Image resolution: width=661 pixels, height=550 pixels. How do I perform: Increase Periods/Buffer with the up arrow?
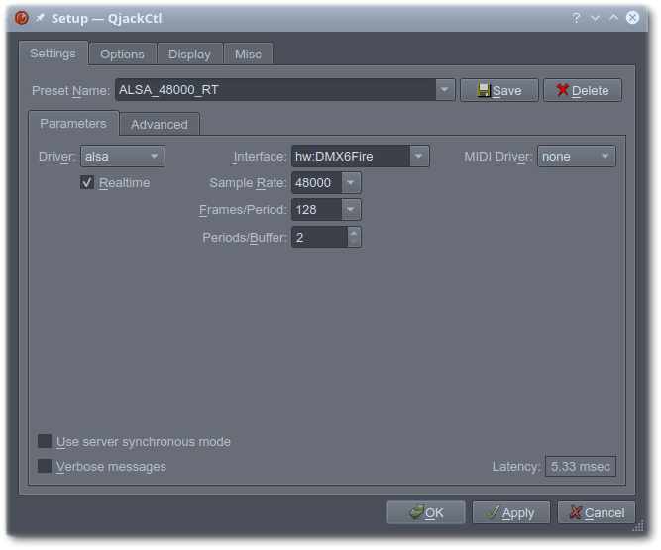click(354, 232)
